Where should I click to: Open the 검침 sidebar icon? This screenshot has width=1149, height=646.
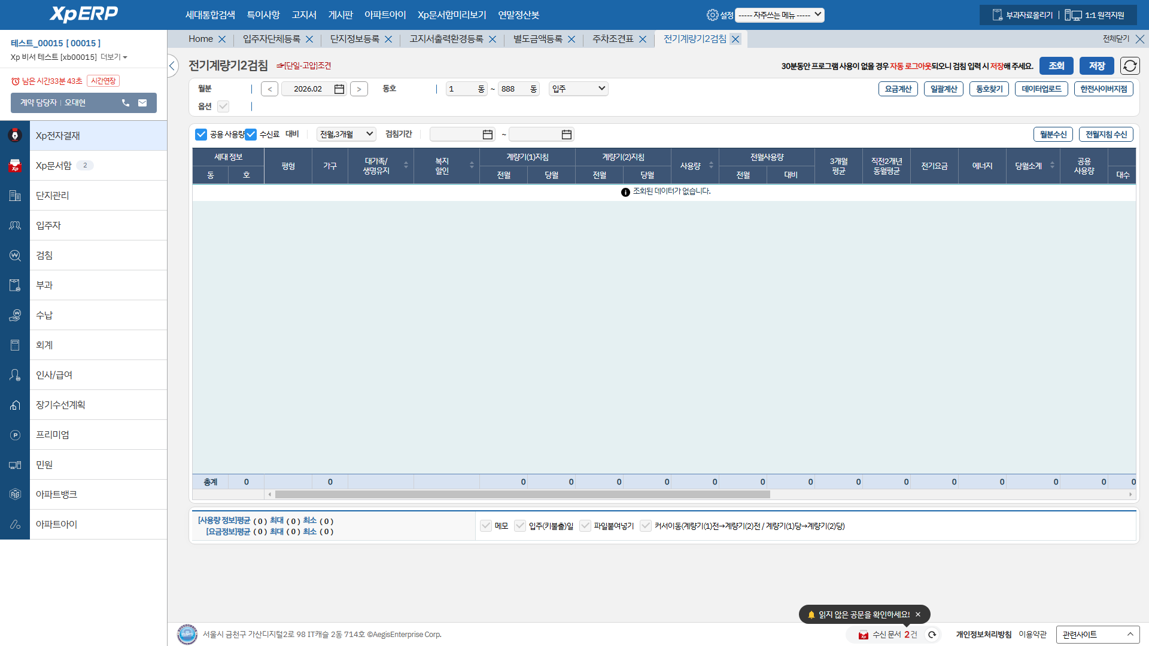coord(15,255)
